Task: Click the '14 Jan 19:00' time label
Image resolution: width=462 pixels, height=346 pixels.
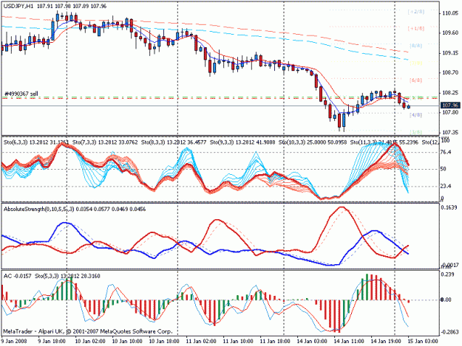Action: (386, 341)
